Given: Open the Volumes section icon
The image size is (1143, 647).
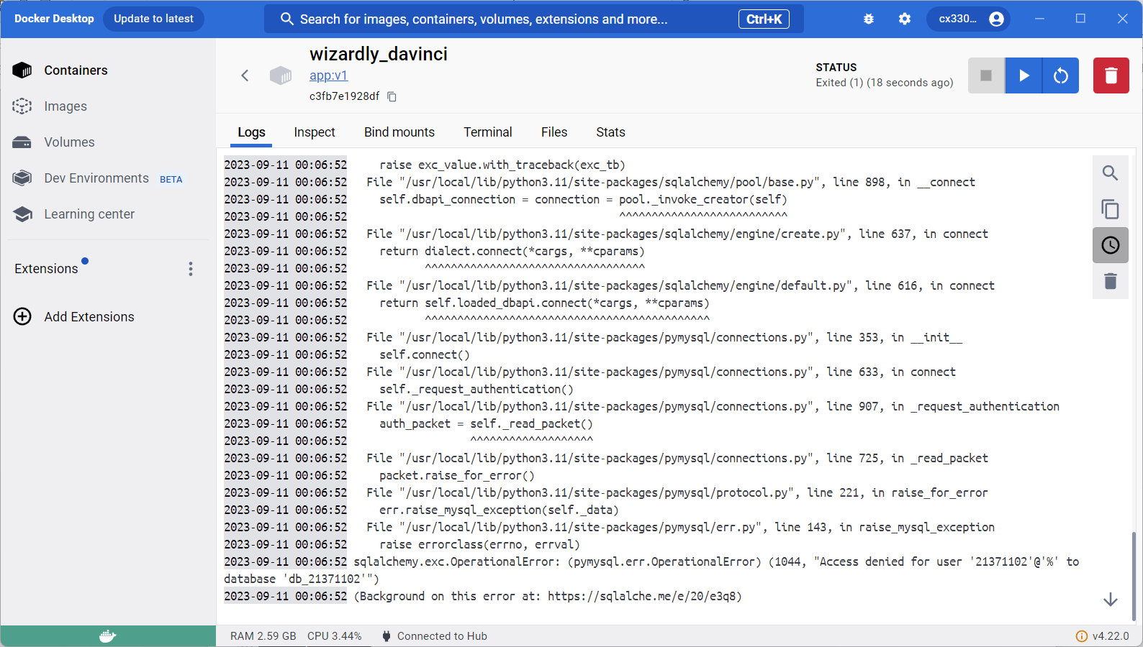Looking at the screenshot, I should point(22,142).
